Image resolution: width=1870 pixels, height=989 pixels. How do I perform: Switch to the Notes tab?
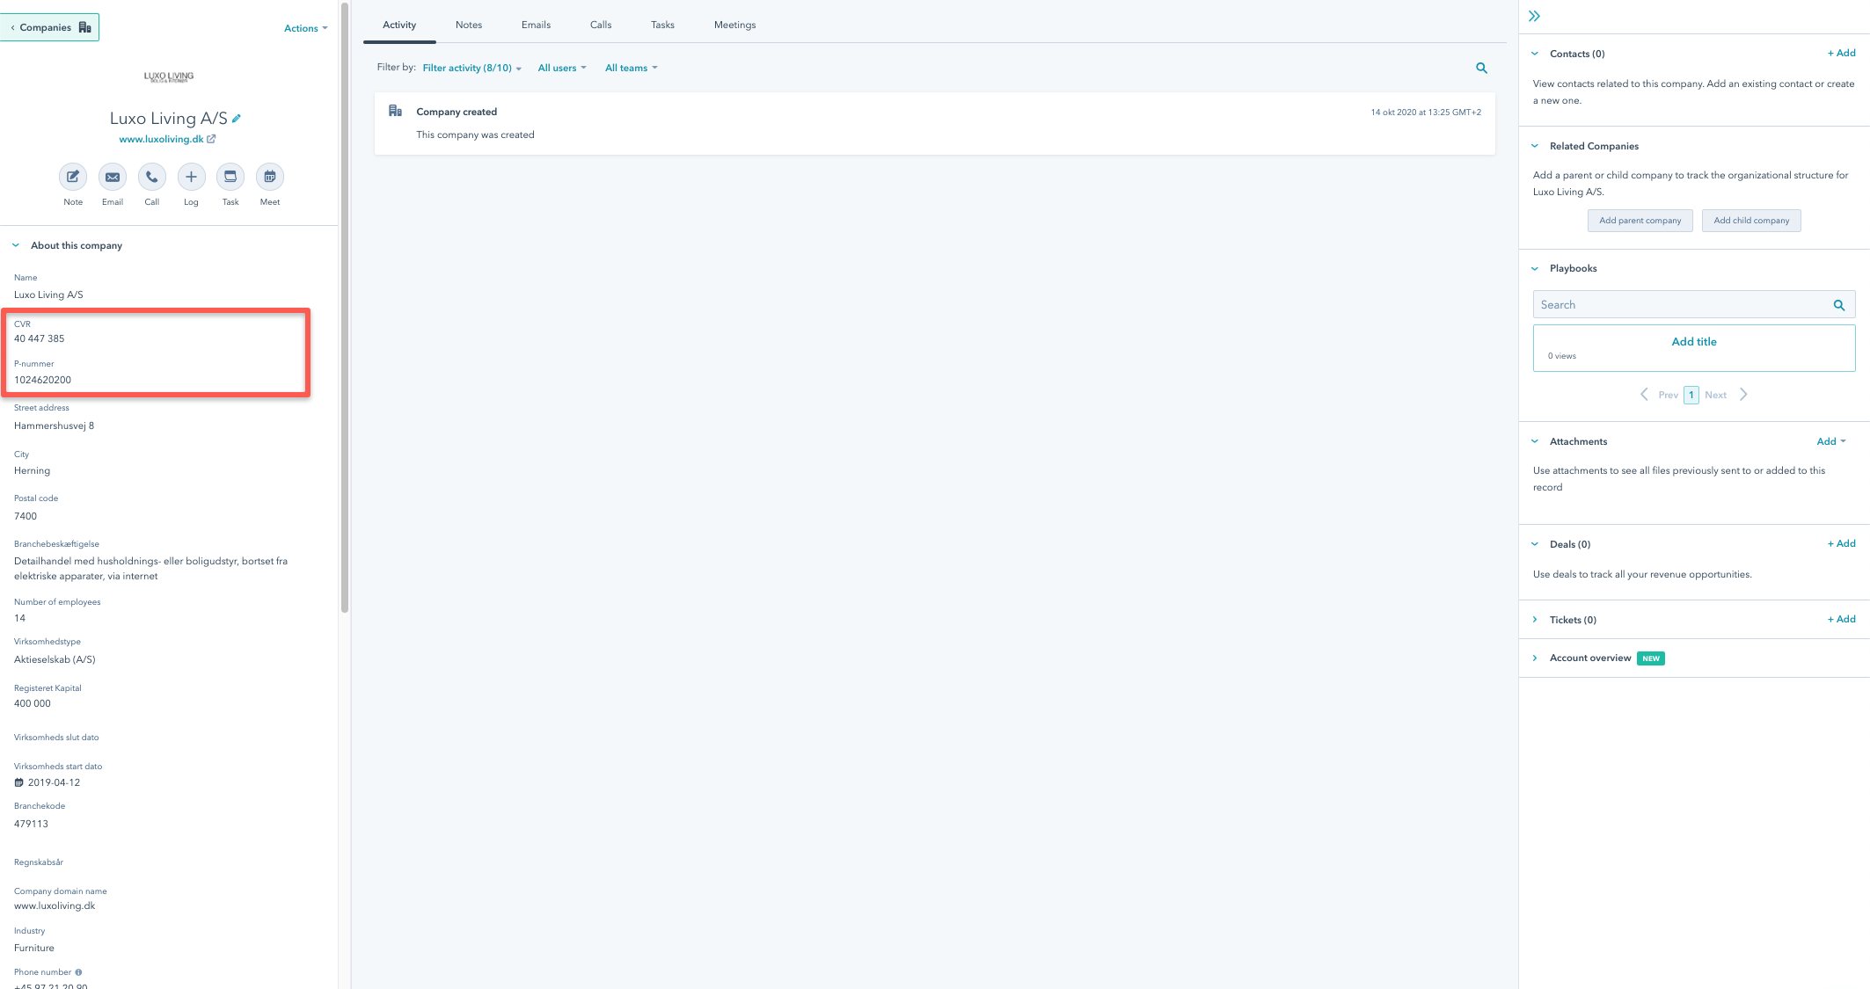[469, 25]
